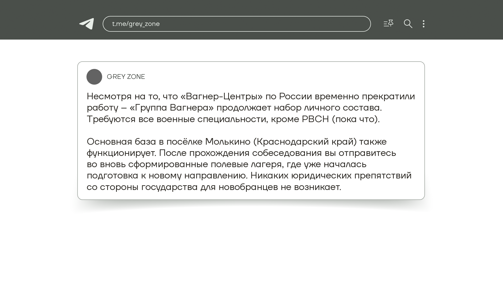The height and width of the screenshot is (283, 503).
Task: Click the word Молькино in post
Action: pos(228,142)
